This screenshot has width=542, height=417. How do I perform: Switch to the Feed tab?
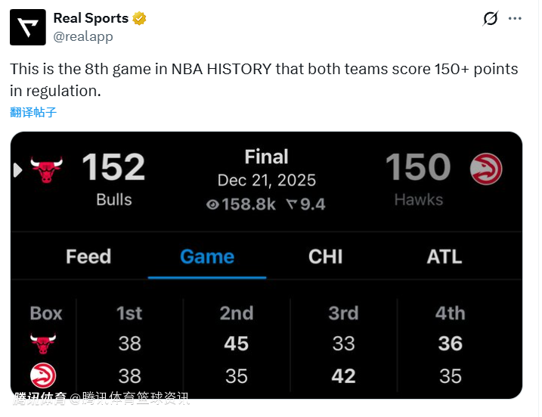(88, 257)
